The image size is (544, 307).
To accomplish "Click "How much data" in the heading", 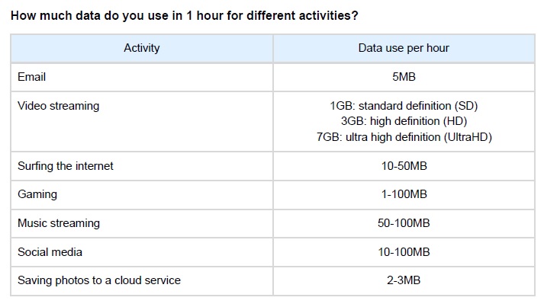I will (x=53, y=16).
